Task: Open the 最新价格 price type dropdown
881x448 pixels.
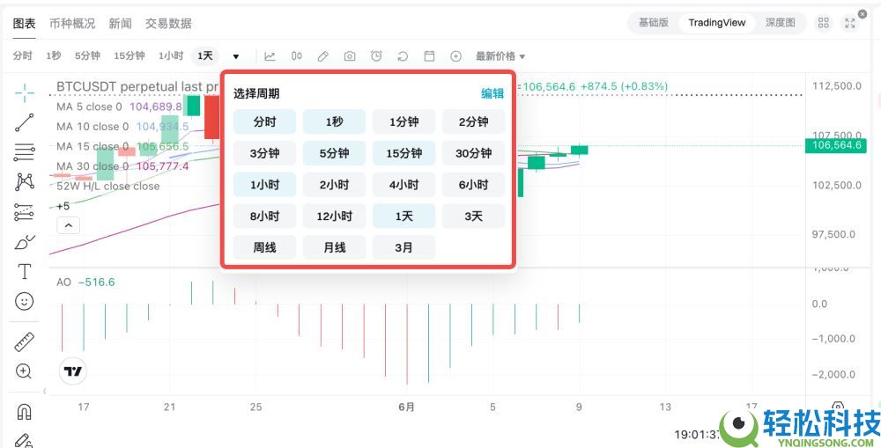Action: pyautogui.click(x=500, y=56)
